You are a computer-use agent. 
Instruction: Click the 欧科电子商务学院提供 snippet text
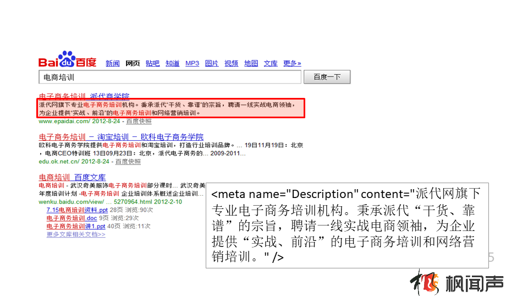click(x=170, y=149)
